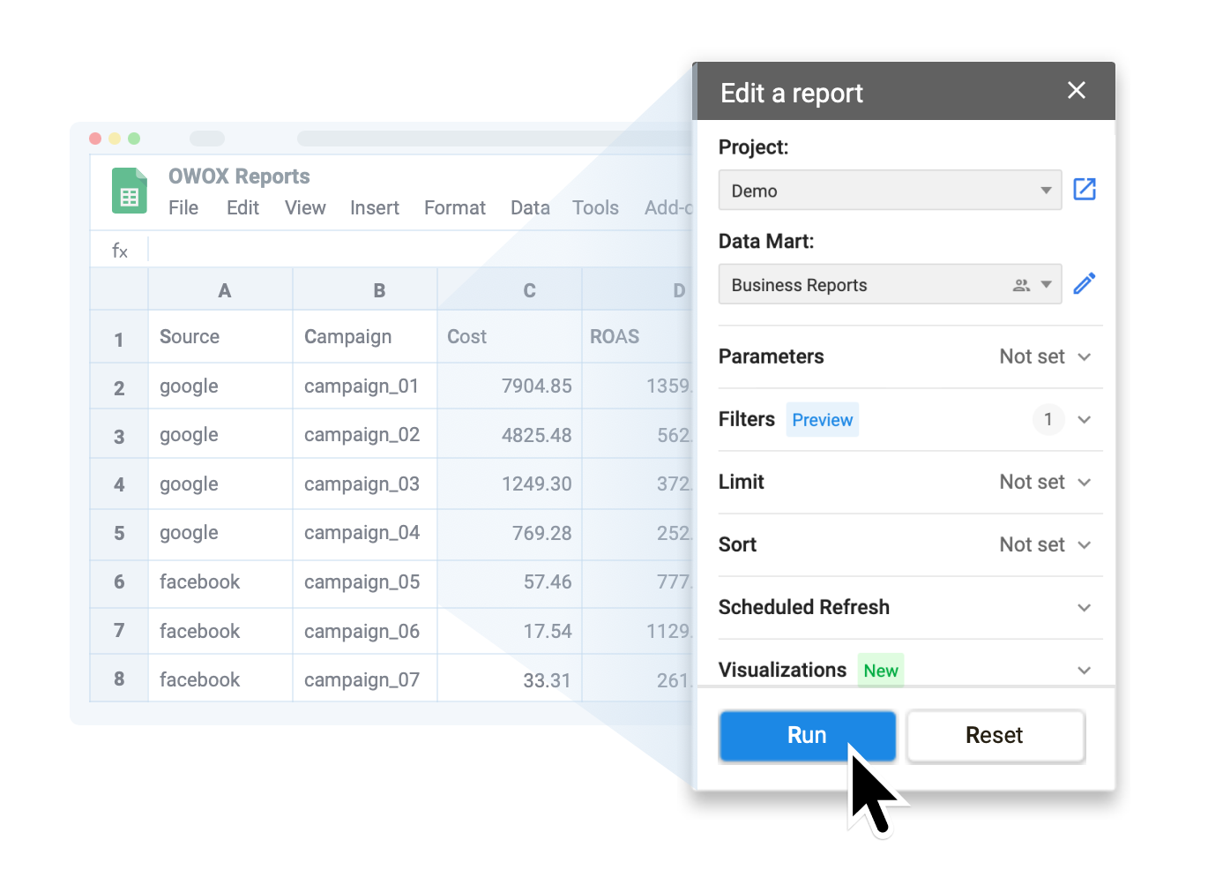Screen dimensions: 1208x870
Task: Click the fx formula icon
Action: coord(119,250)
